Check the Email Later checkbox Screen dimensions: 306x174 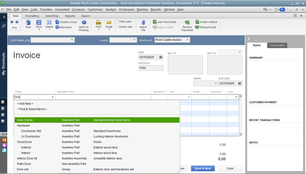coord(116,27)
